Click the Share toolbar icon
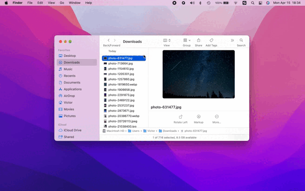 coord(199,40)
